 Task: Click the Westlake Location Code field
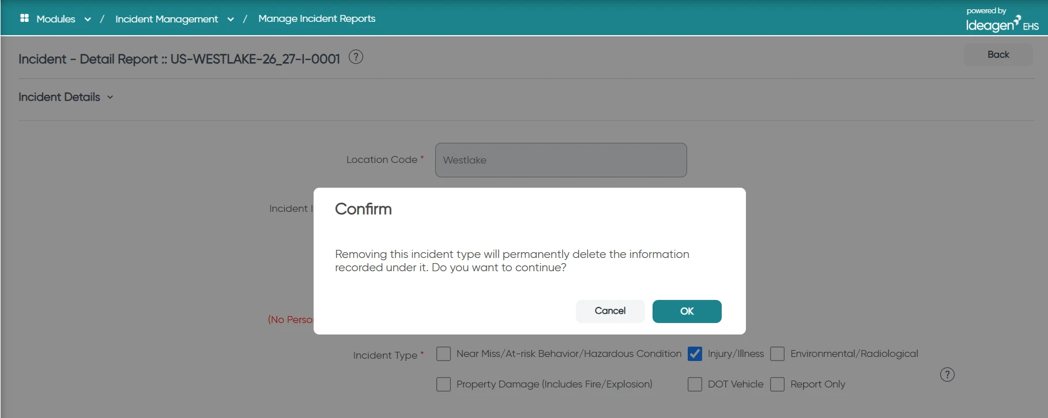point(561,160)
